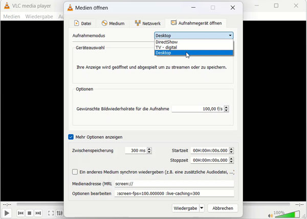307x219 pixels.
Task: Click the Abbrechen button
Action: click(x=223, y=208)
